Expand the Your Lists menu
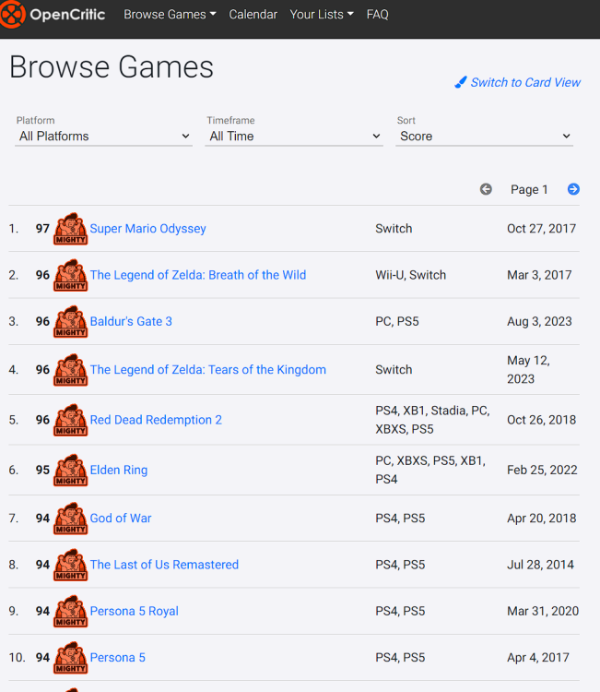 click(321, 15)
